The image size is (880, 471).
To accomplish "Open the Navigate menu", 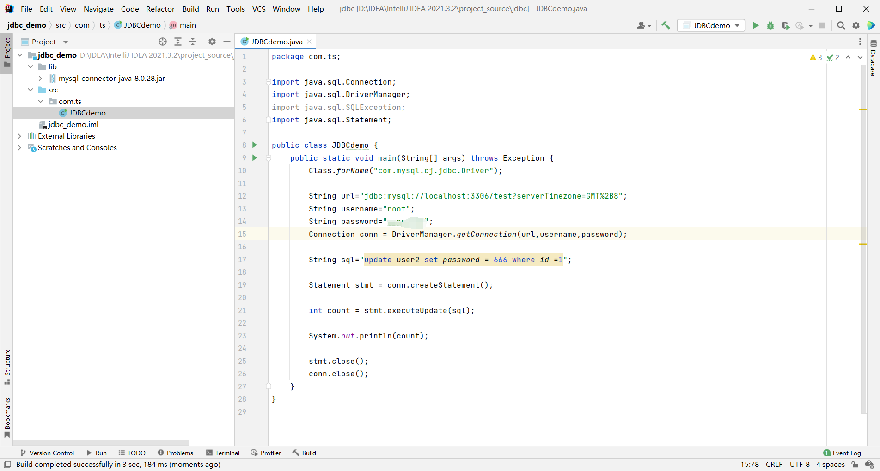I will pos(98,9).
